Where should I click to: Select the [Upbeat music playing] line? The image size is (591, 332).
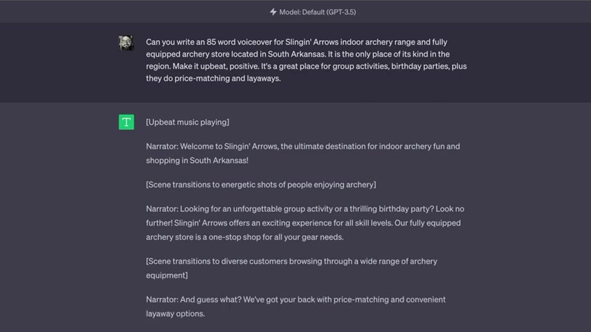tap(188, 122)
